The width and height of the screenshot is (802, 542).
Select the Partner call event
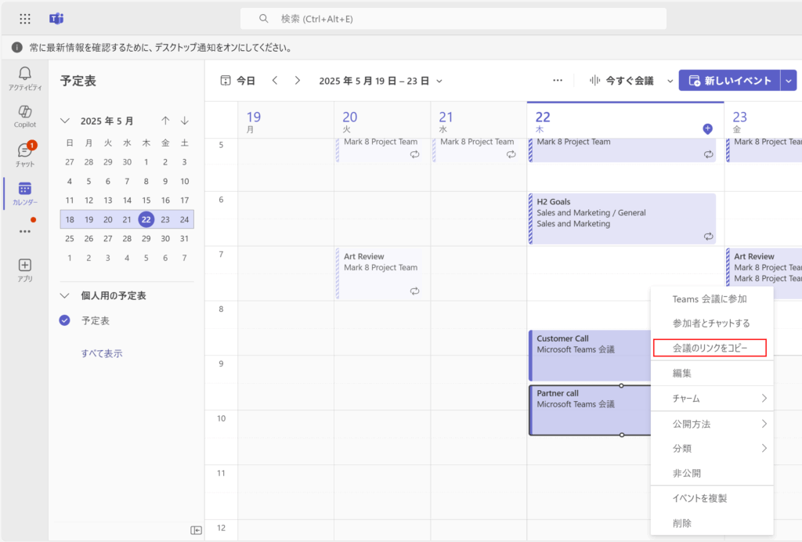coord(590,410)
